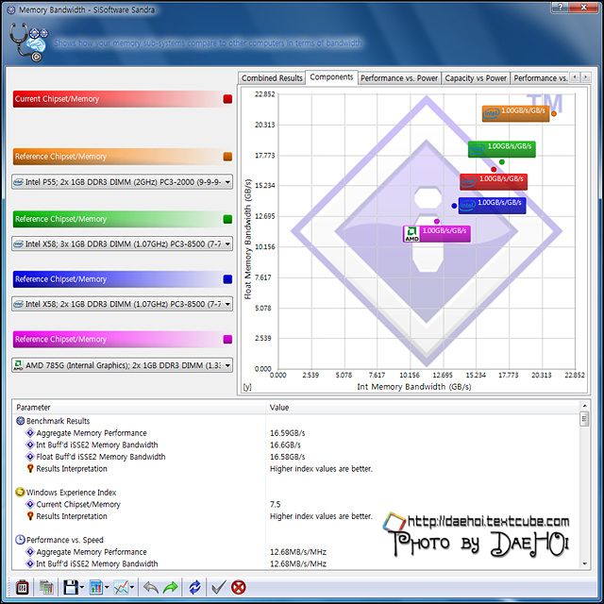Click the orange Intel label on chart
The image size is (604, 604).
click(515, 113)
